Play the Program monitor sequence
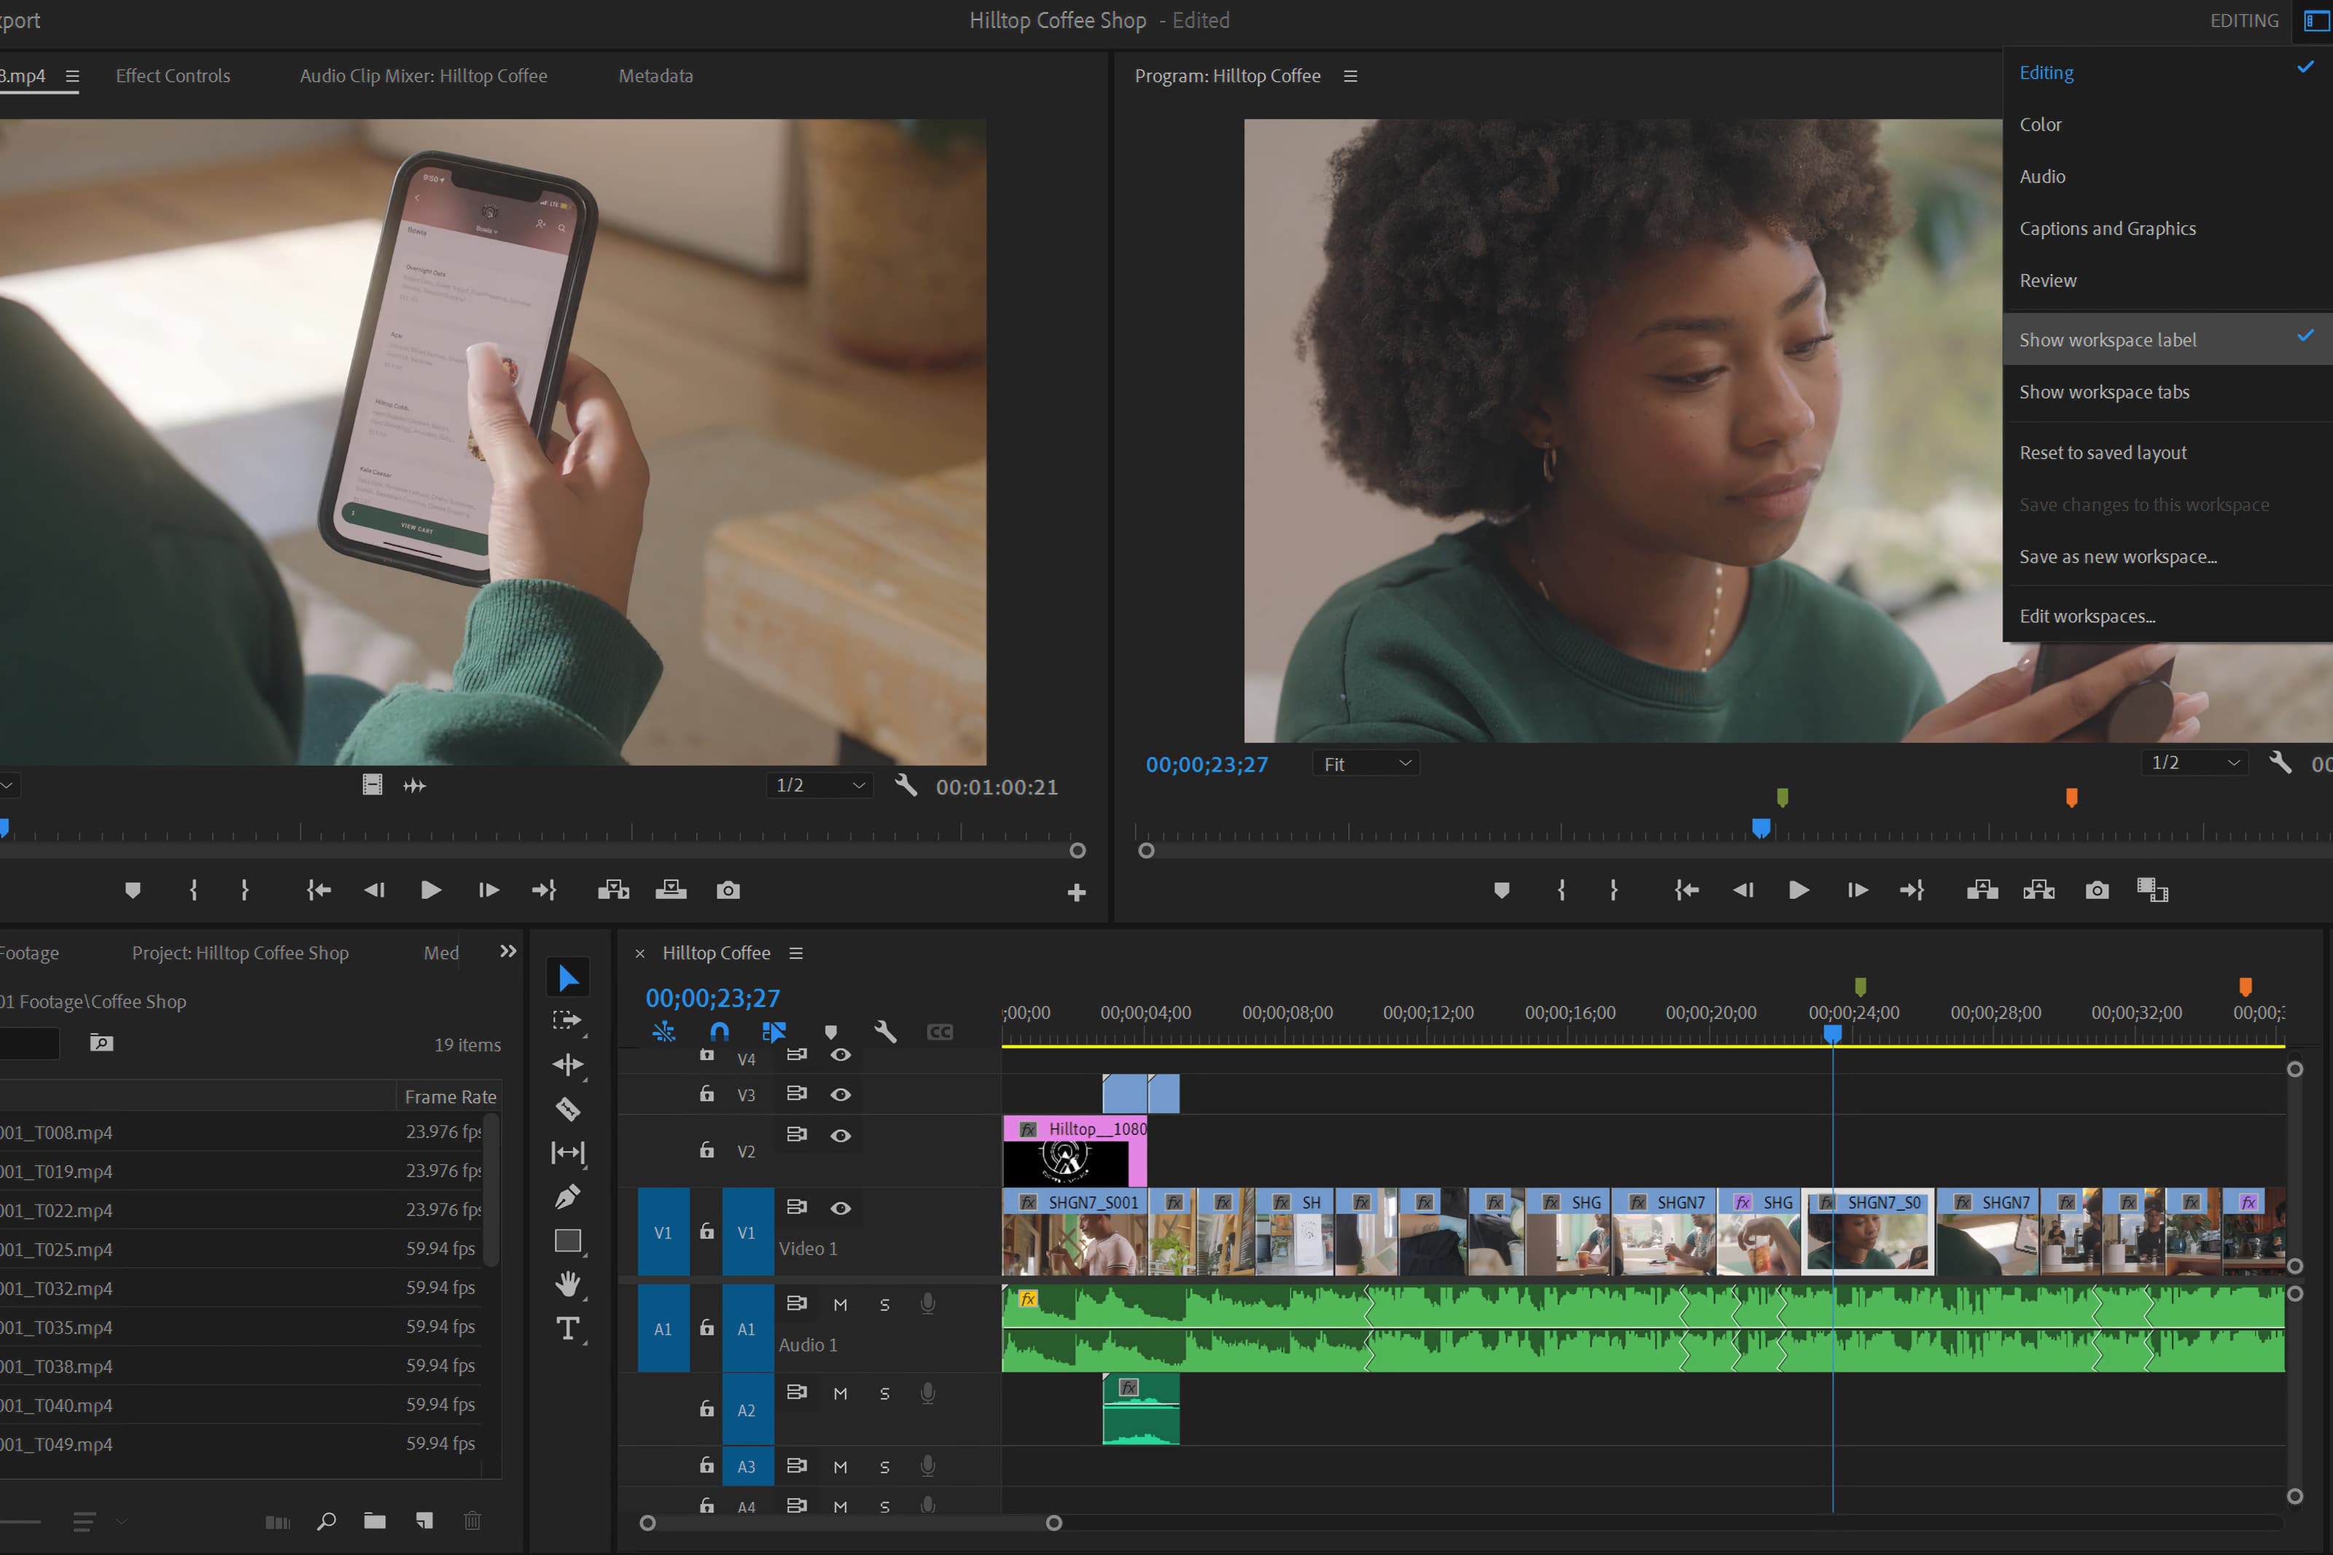 coord(1799,891)
